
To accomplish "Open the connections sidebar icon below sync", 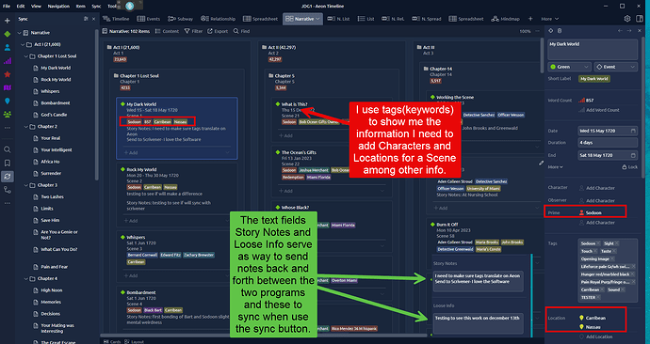I will point(7,190).
